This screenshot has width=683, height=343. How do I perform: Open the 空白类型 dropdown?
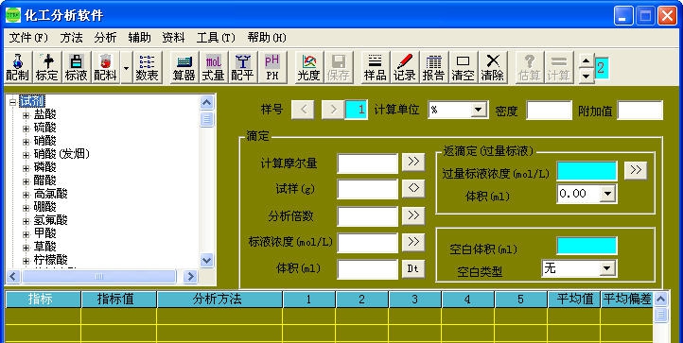(x=607, y=269)
